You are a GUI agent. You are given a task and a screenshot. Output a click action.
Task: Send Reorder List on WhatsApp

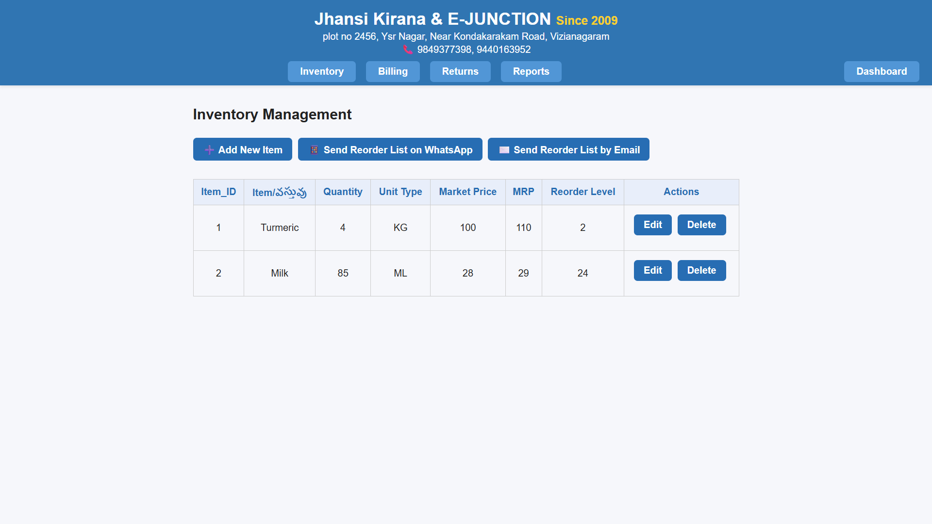pyautogui.click(x=390, y=149)
